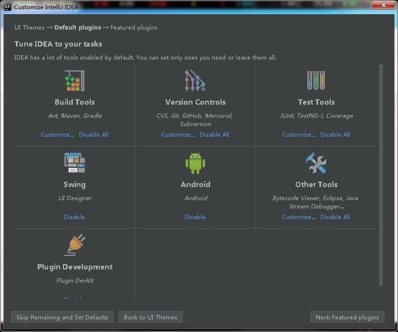Close the Customize IntelliJ IDEA dialog
Screen dimensions: 398x332
click(x=383, y=5)
